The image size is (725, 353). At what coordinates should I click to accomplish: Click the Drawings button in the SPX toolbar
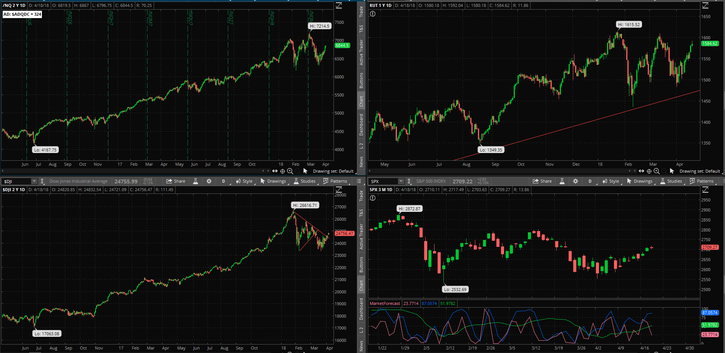(x=640, y=181)
